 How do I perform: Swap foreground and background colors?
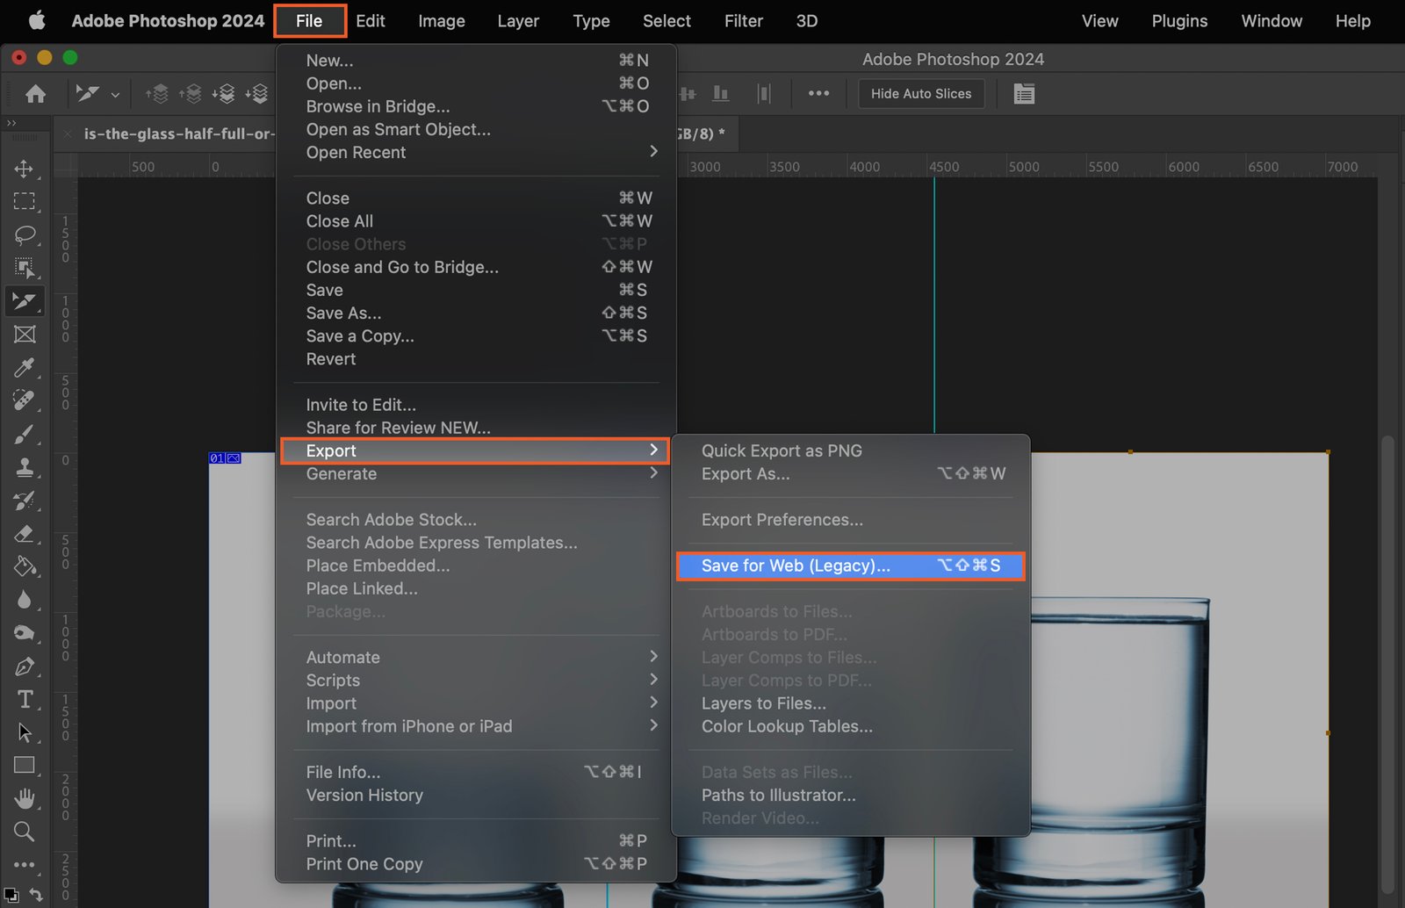click(x=36, y=894)
